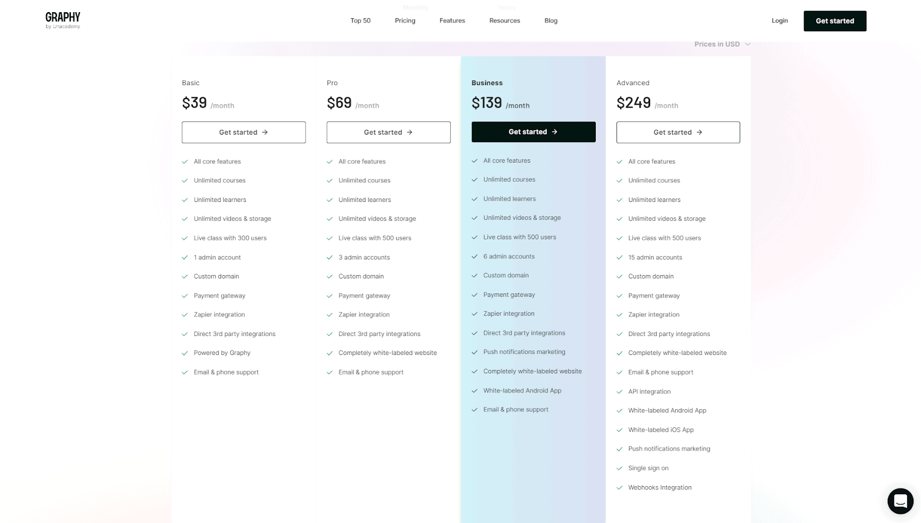
Task: Open the chat support widget
Action: coord(900,501)
